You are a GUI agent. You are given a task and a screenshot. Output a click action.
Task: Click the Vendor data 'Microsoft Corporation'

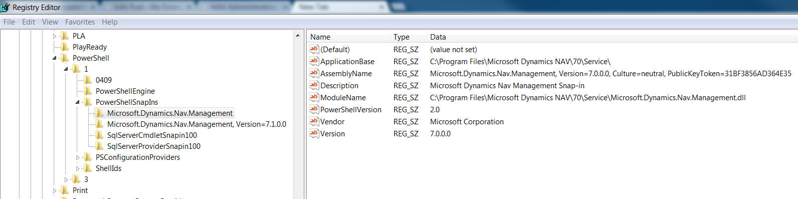[467, 121]
